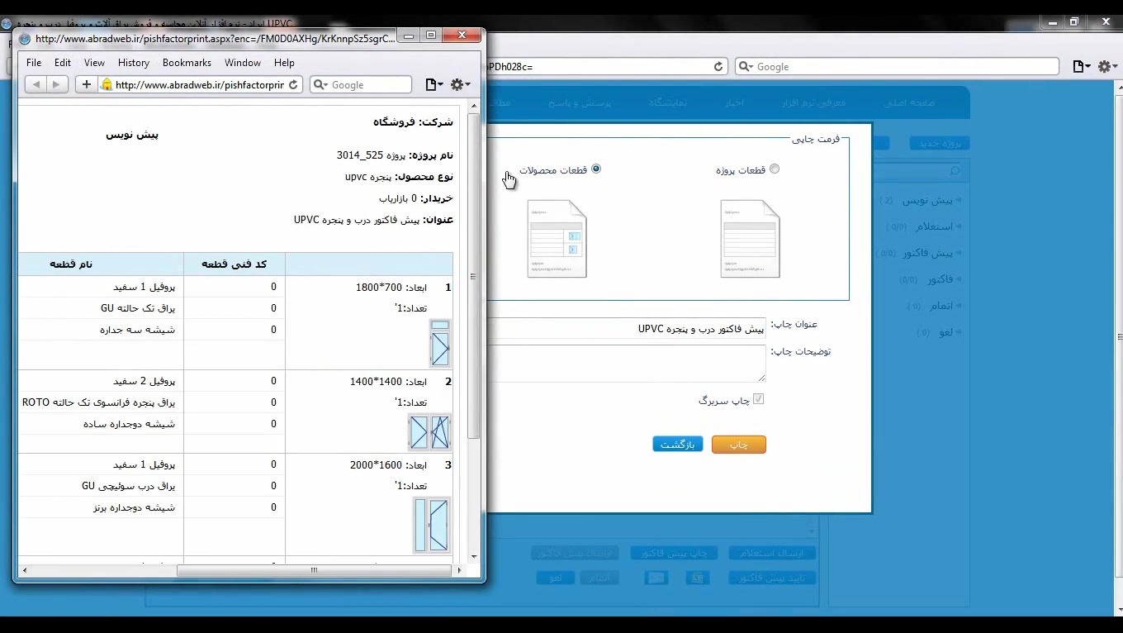Open the Window menu in the popup

point(243,63)
